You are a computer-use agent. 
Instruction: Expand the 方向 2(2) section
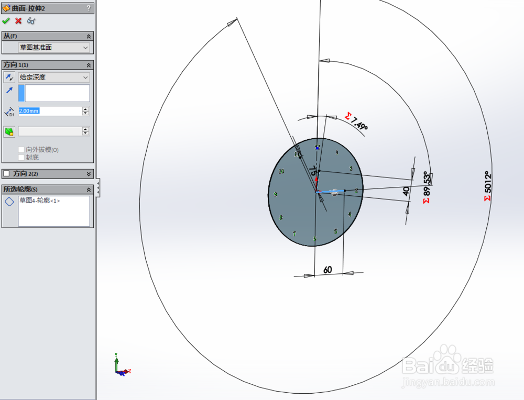click(x=89, y=174)
